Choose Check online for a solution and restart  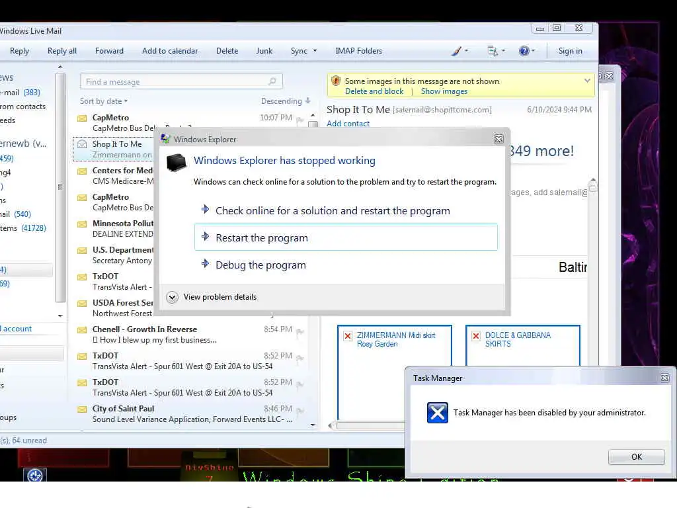346,210
